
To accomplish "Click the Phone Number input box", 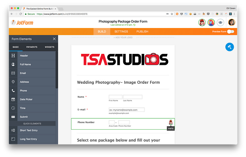I will 124,122.
